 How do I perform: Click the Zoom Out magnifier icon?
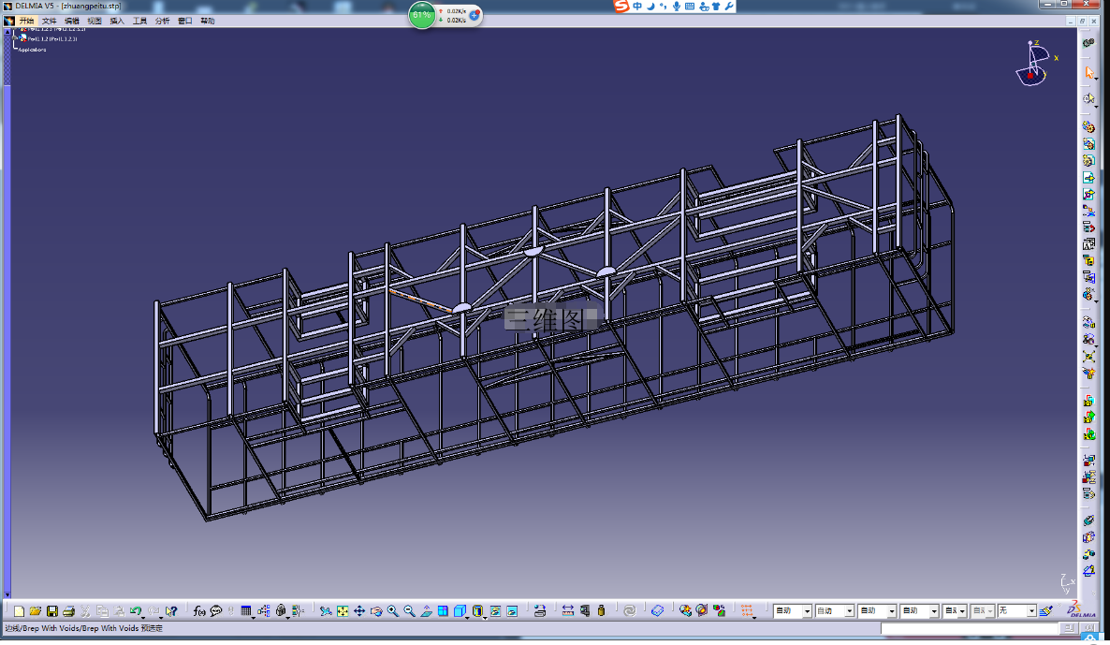(410, 611)
